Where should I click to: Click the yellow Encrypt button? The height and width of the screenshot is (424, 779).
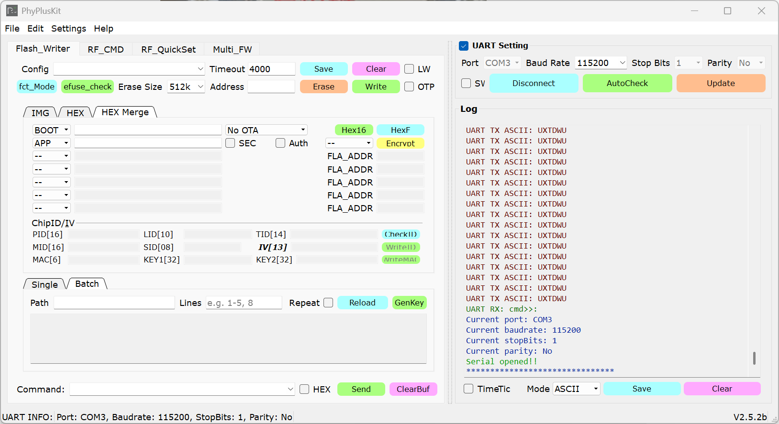401,143
